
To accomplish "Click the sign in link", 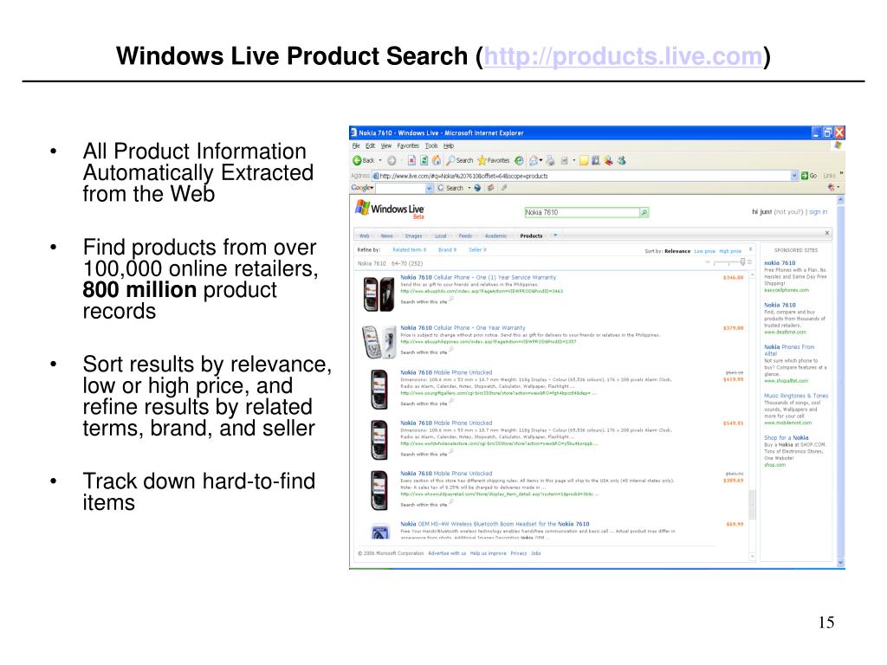I will point(818,212).
